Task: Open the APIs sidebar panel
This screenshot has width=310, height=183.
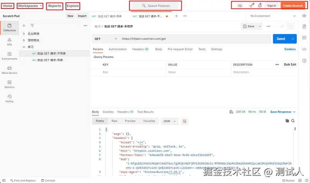Action: 9,42
